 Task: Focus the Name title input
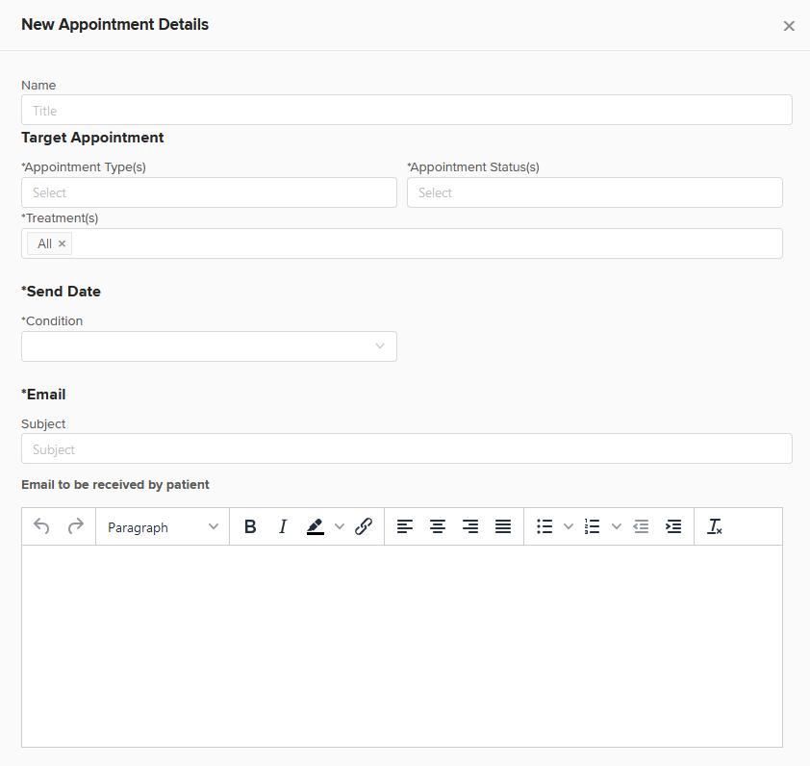coord(407,110)
